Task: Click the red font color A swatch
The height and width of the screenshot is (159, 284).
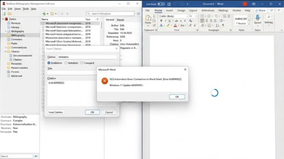Action: coord(175,26)
